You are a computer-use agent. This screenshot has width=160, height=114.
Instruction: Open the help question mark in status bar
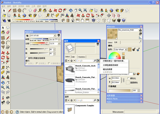17,112
